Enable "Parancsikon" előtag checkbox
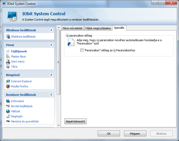The image size is (179, 141). (x=82, y=50)
